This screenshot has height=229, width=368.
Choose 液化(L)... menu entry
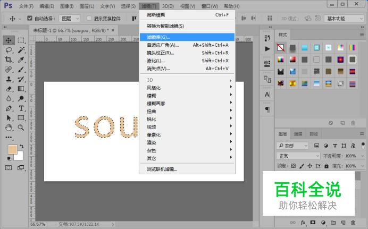point(187,61)
